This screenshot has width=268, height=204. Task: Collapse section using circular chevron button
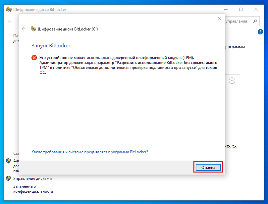232,81
